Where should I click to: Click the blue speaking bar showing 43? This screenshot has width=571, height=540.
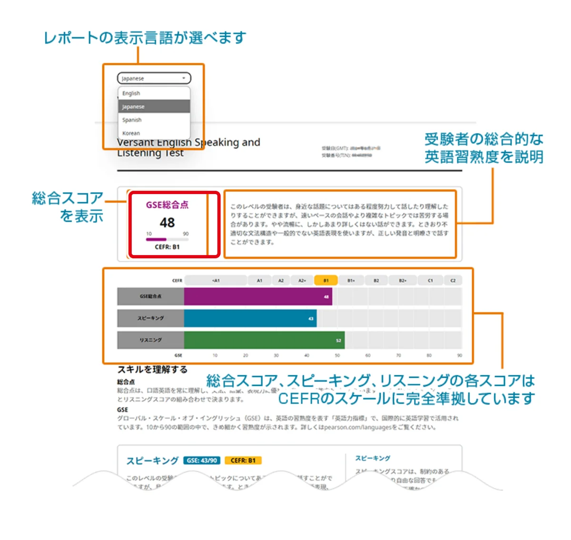click(x=250, y=318)
